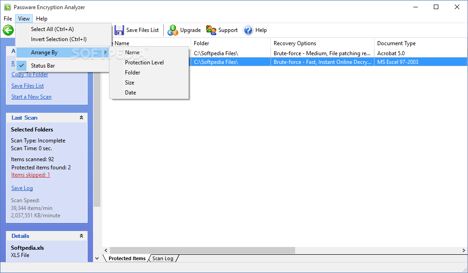Click the Softpedia.xls file name in Details

tap(27, 248)
